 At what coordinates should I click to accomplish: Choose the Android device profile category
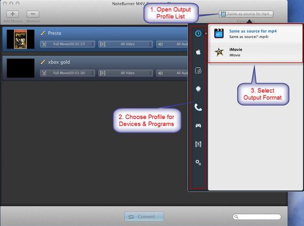click(198, 89)
